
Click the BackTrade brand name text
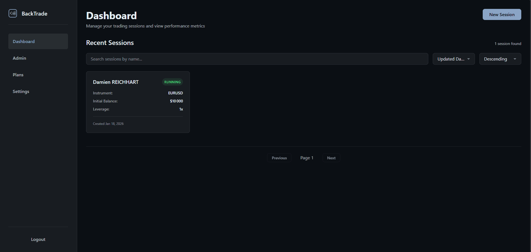pos(34,14)
